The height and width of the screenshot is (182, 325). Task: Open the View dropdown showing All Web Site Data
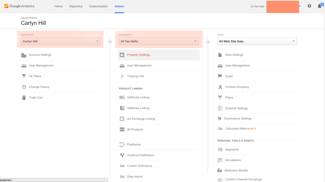tap(257, 41)
